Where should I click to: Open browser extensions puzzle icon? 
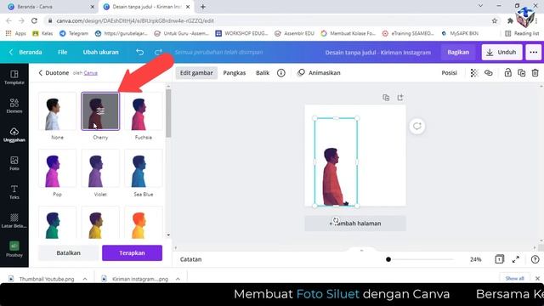510,20
